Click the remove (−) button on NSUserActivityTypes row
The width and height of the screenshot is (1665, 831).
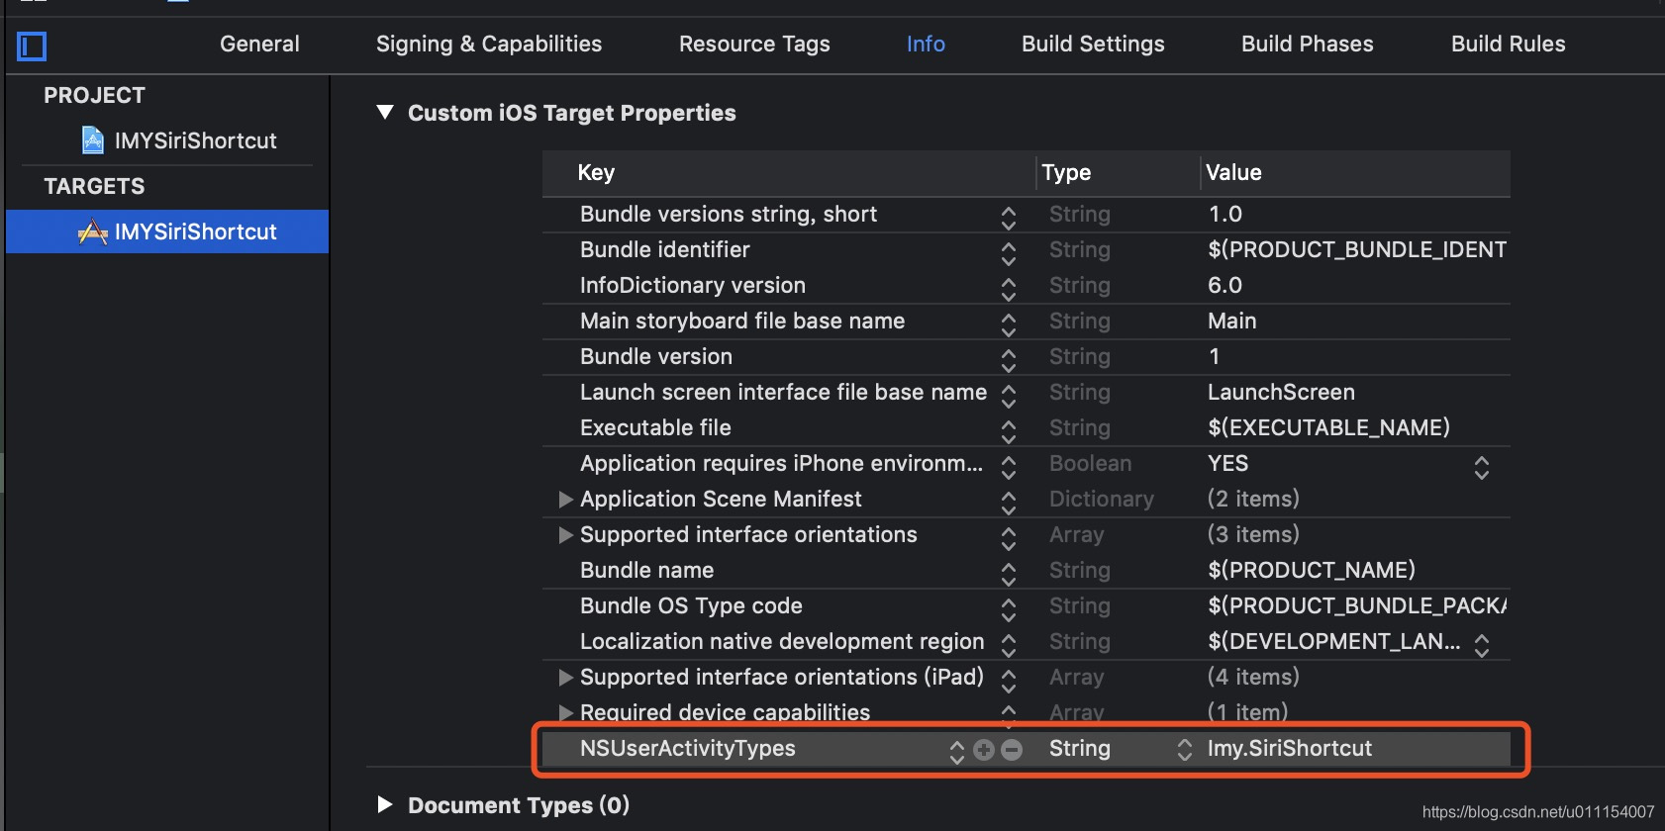click(x=1012, y=750)
